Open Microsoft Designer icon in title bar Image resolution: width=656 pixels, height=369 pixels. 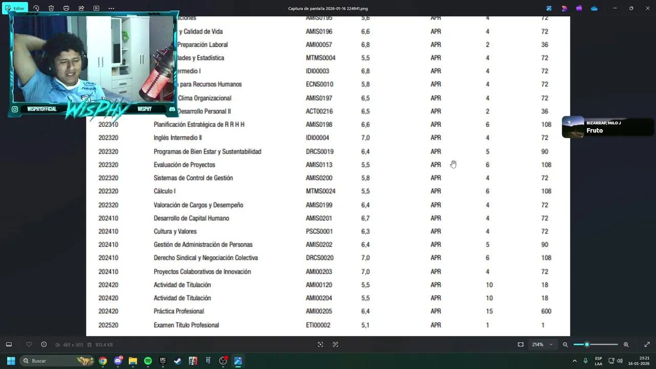tap(564, 8)
